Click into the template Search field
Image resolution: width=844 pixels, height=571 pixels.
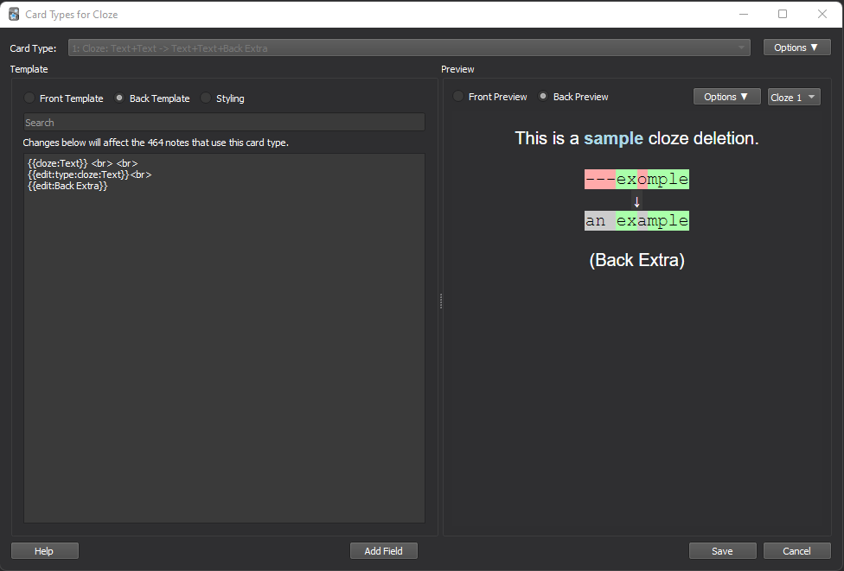pyautogui.click(x=223, y=122)
